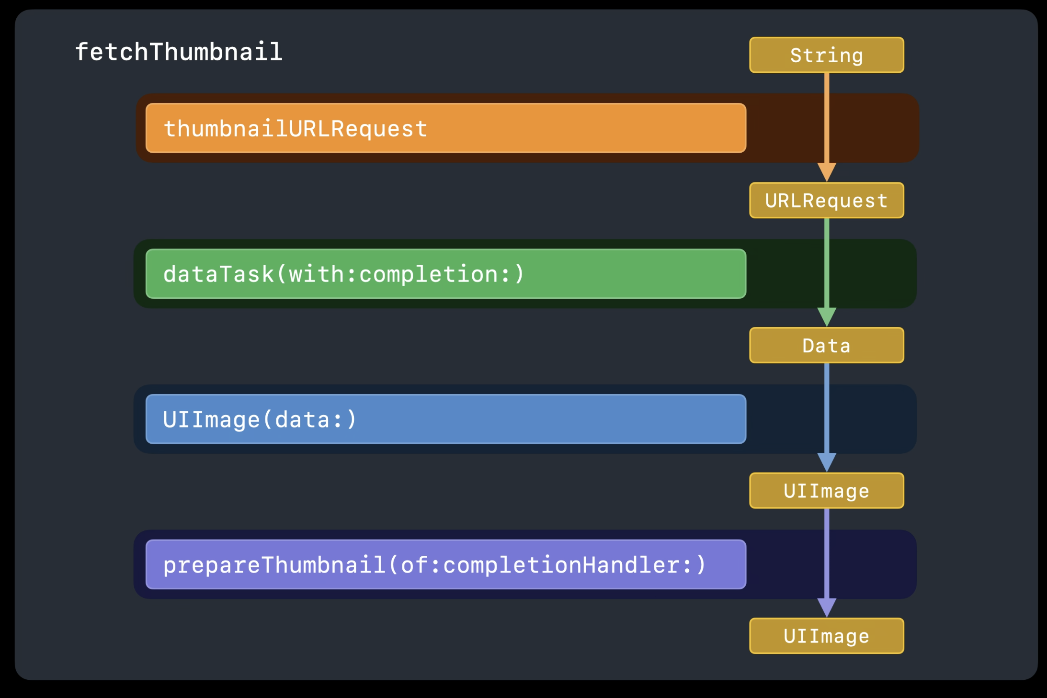Select the purple prepareThumbnail(of:completionHandler:) box
This screenshot has height=698, width=1047.
[x=446, y=564]
